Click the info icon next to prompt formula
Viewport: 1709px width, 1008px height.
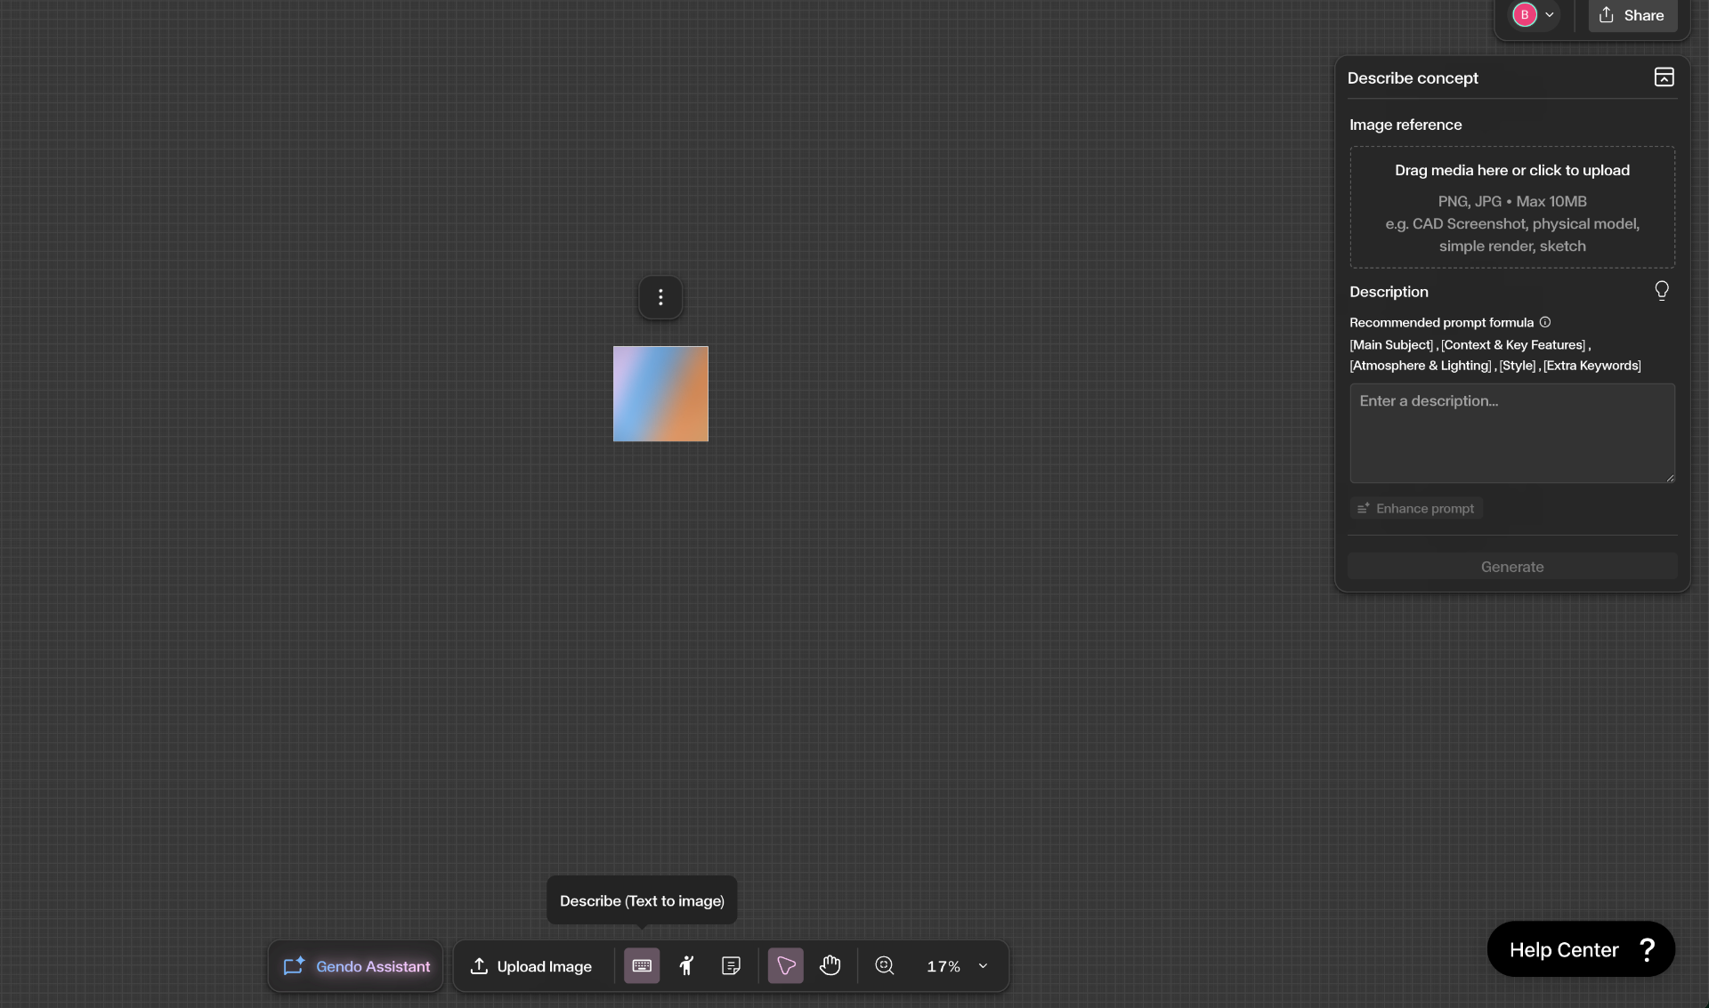click(x=1545, y=322)
